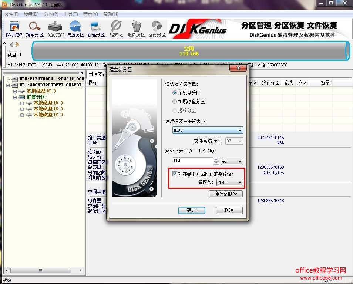Image resolution: width=353 pixels, height=284 pixels.
Task: Expand the Local Disk (E:) tree node
Action: (x=22, y=109)
